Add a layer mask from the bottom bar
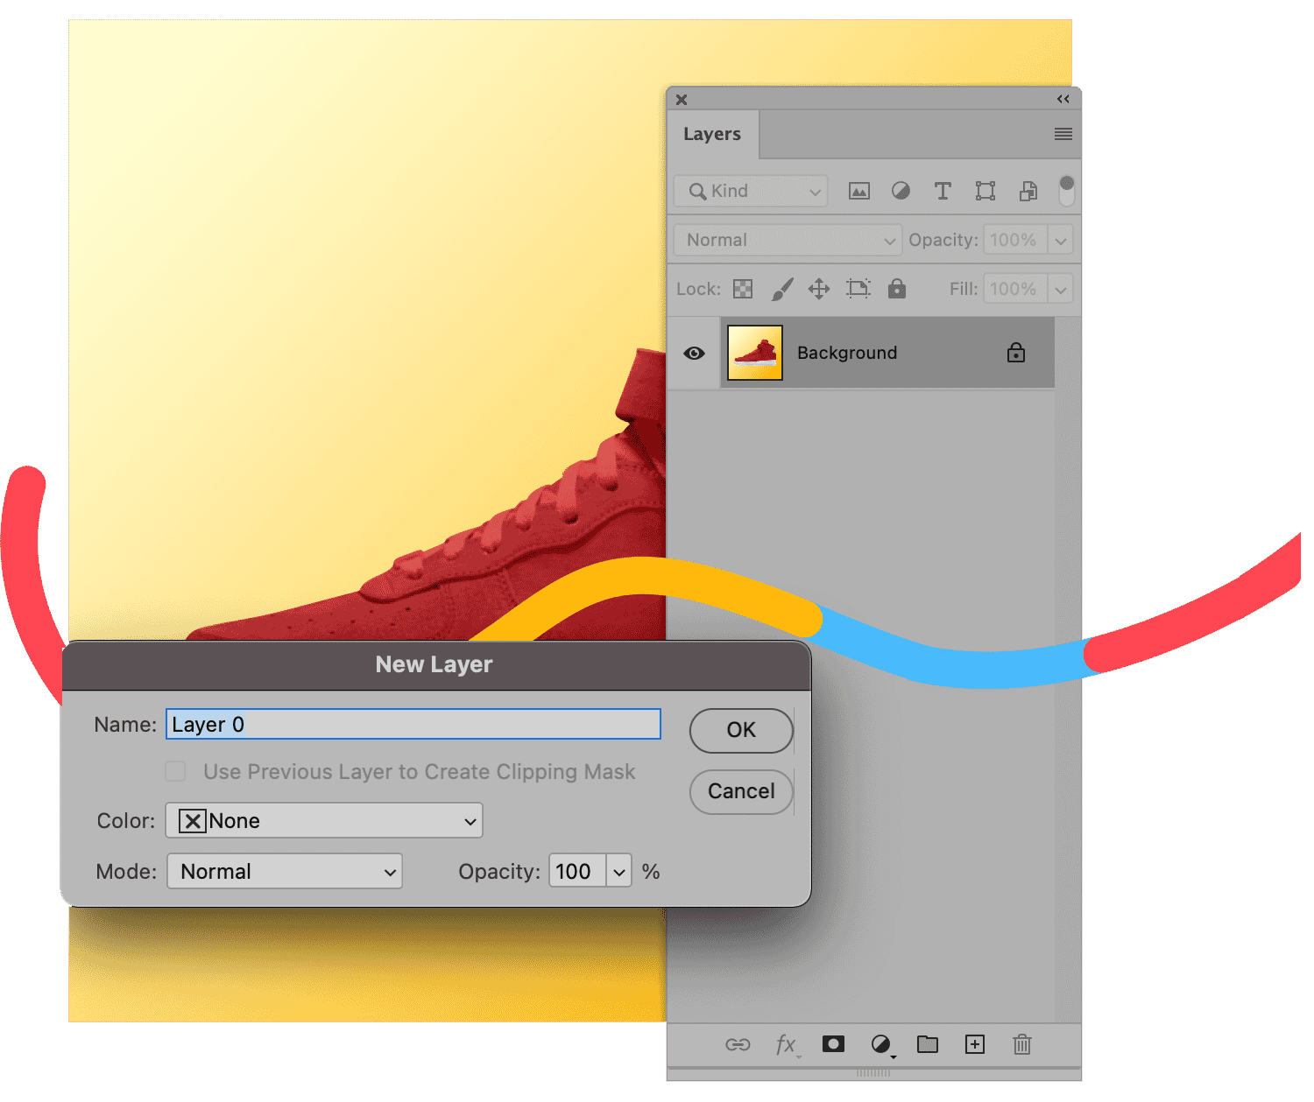The image size is (1314, 1102). coord(833,1044)
